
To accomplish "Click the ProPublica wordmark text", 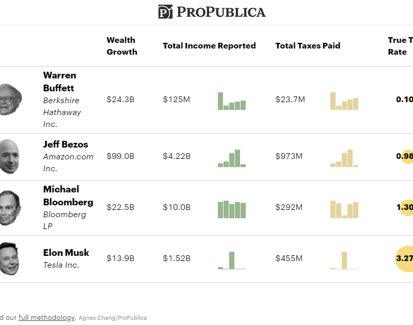I will [221, 12].
